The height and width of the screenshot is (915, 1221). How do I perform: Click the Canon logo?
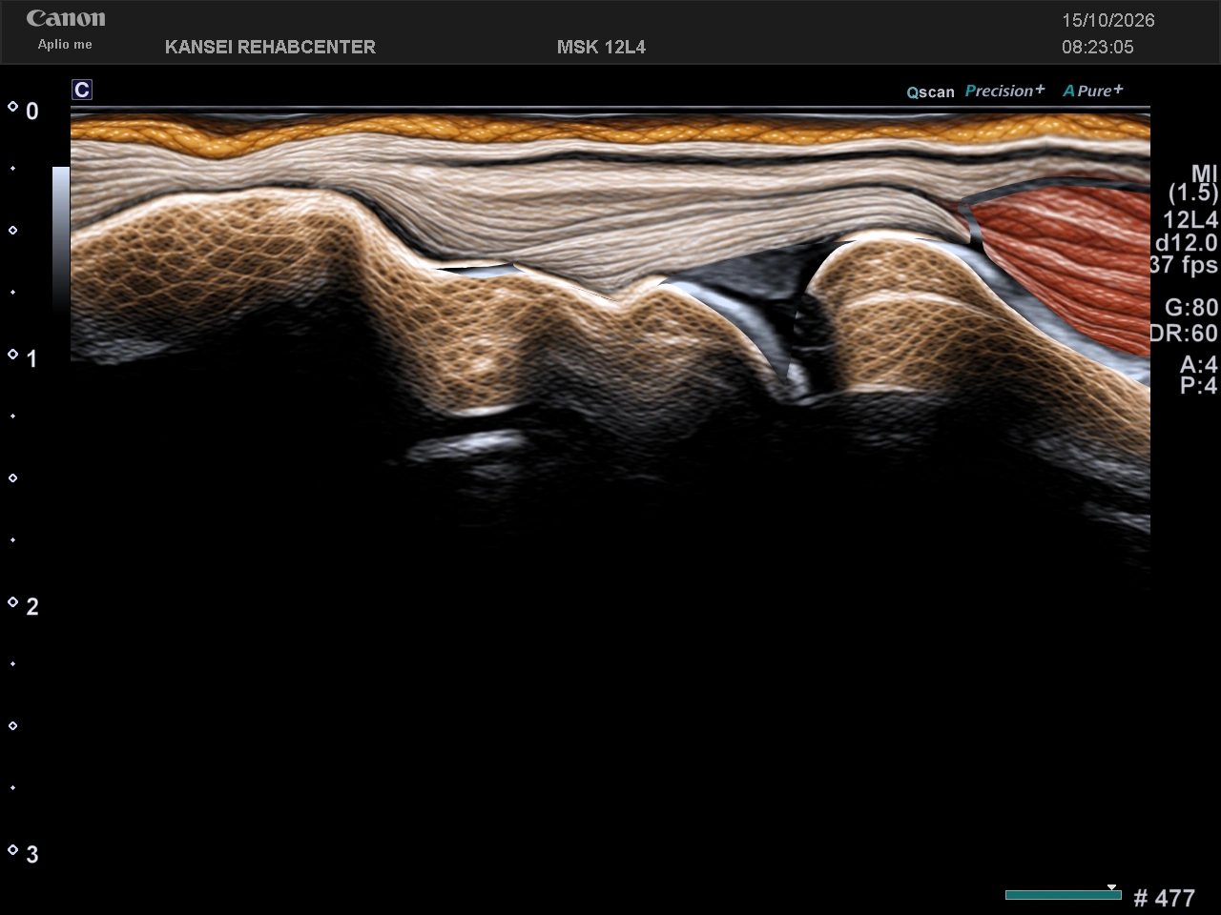(x=66, y=18)
